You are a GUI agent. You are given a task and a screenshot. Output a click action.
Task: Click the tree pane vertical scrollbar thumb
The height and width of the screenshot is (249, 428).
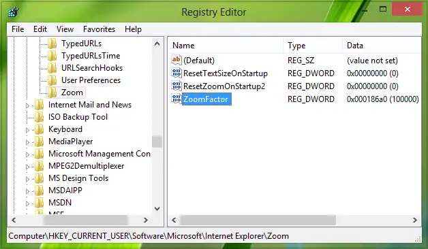[x=157, y=142]
